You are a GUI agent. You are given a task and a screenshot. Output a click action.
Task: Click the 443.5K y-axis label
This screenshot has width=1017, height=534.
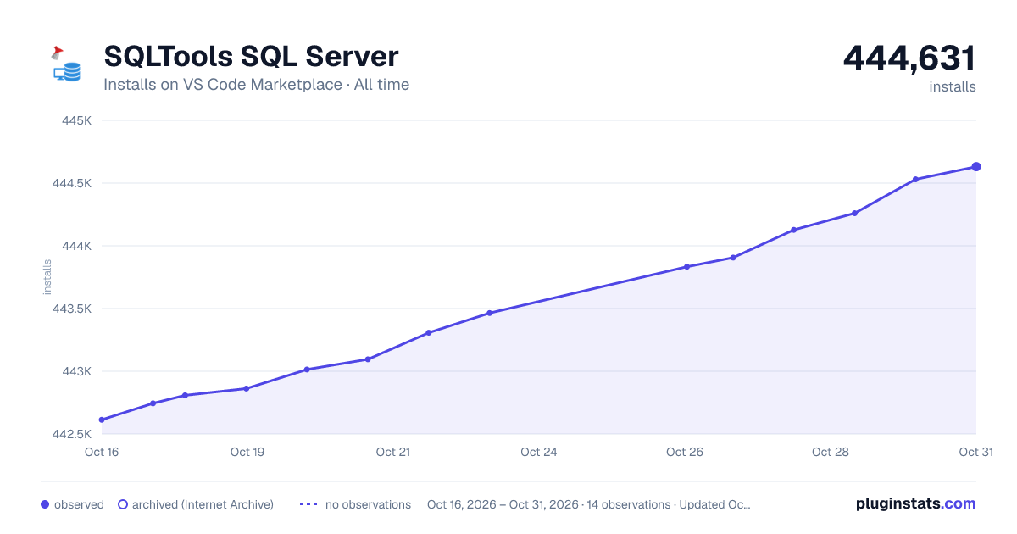[71, 309]
